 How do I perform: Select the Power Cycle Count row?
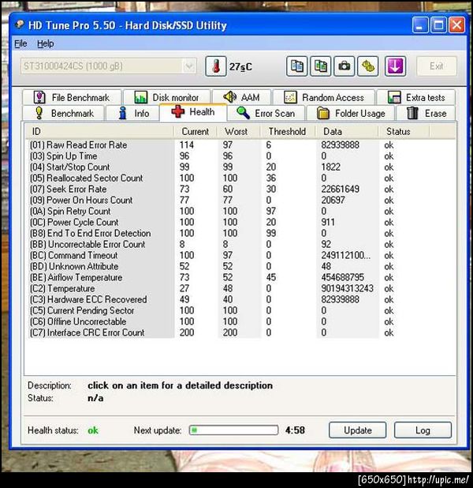[x=240, y=222]
